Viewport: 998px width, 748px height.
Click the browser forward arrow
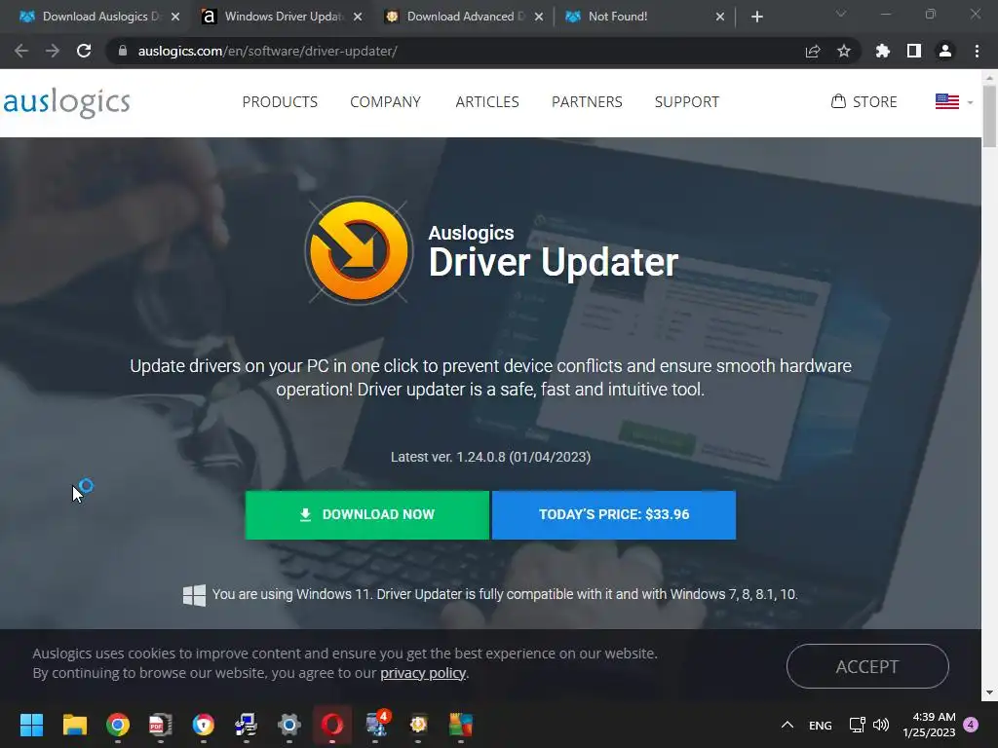tap(53, 51)
